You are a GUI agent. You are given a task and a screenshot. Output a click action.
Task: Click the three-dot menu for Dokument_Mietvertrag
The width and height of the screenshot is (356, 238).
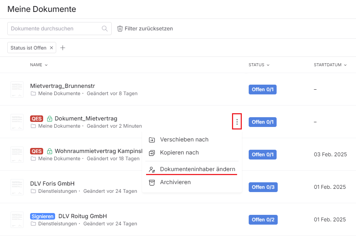point(237,122)
